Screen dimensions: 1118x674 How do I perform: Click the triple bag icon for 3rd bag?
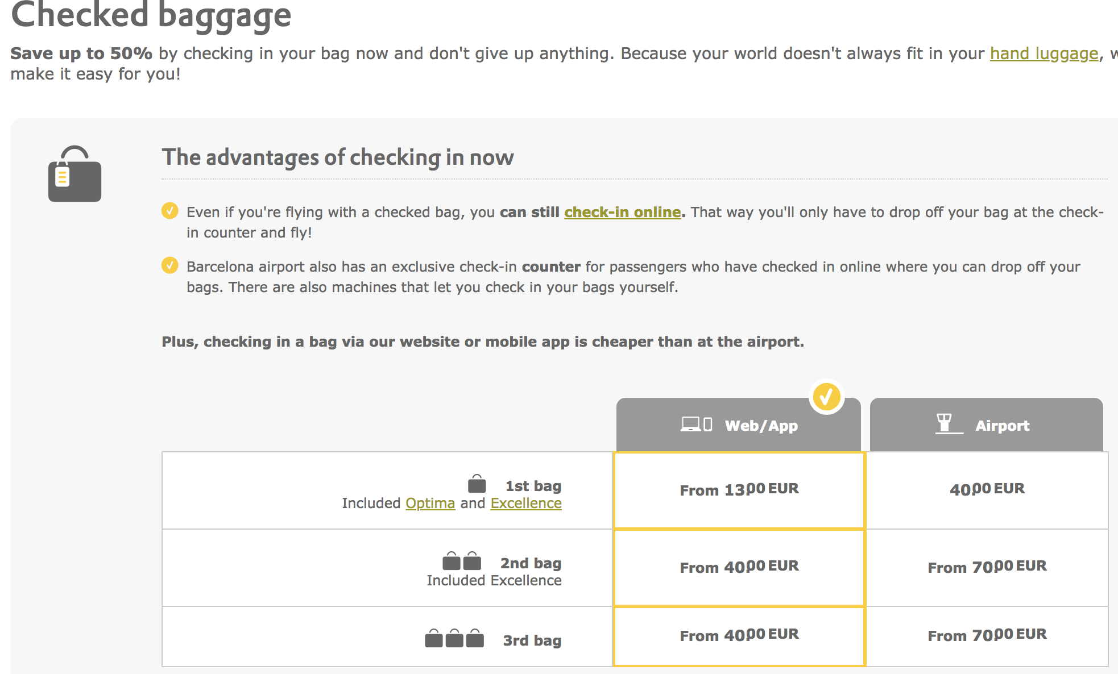[454, 638]
